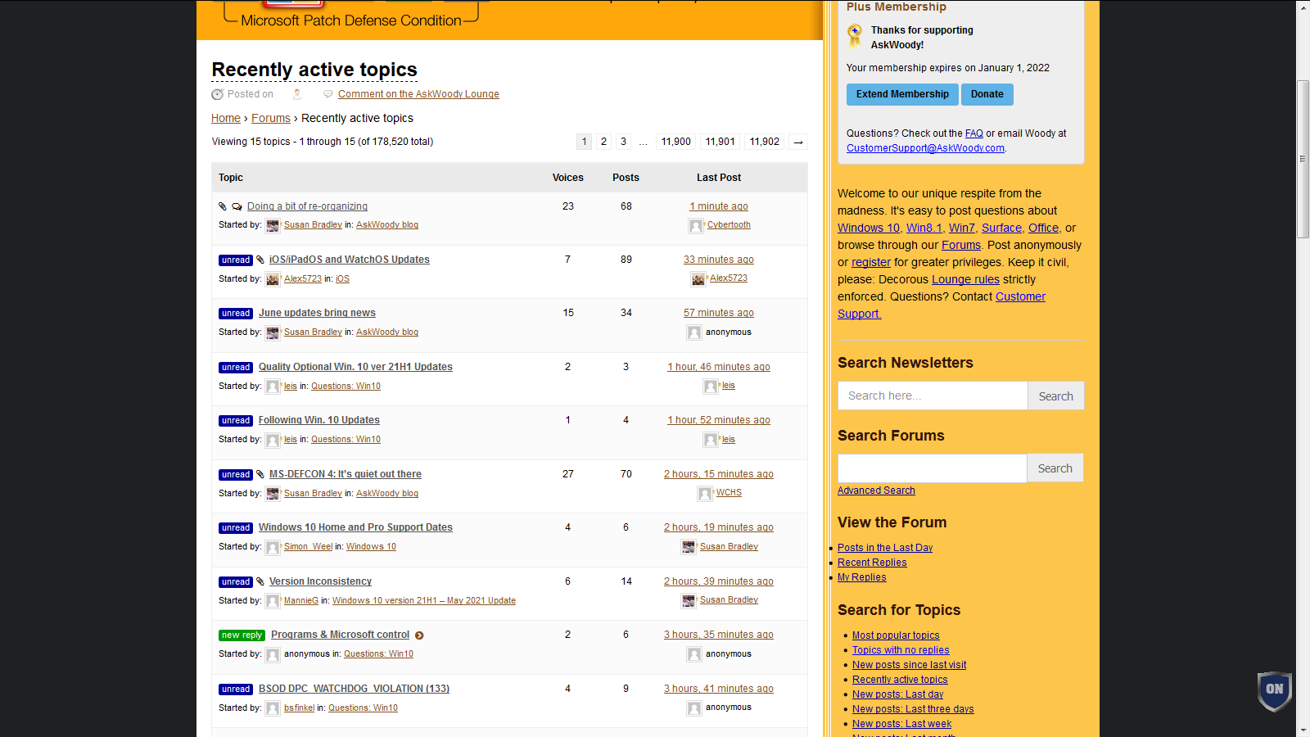Click the paperclip icon on Version Inconsistency topic
The width and height of the screenshot is (1310, 737).
point(260,581)
